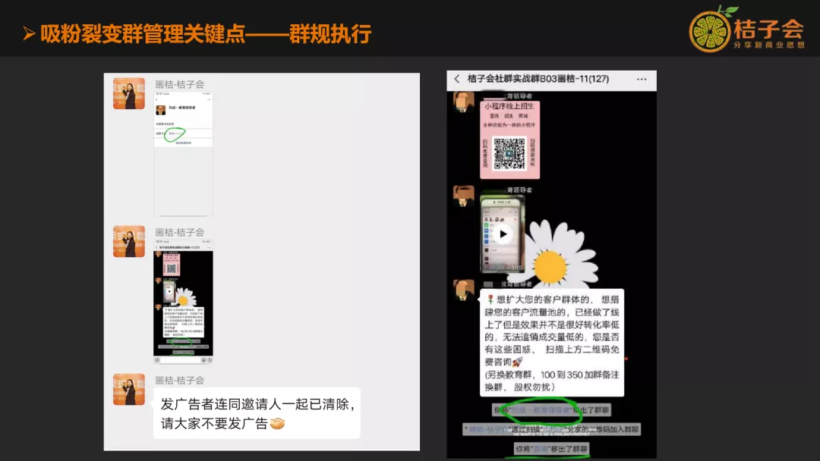Click the group title 桔子会社群实战群B03画桔-11(127)
Viewport: 820px width, 461px height.
(x=538, y=79)
